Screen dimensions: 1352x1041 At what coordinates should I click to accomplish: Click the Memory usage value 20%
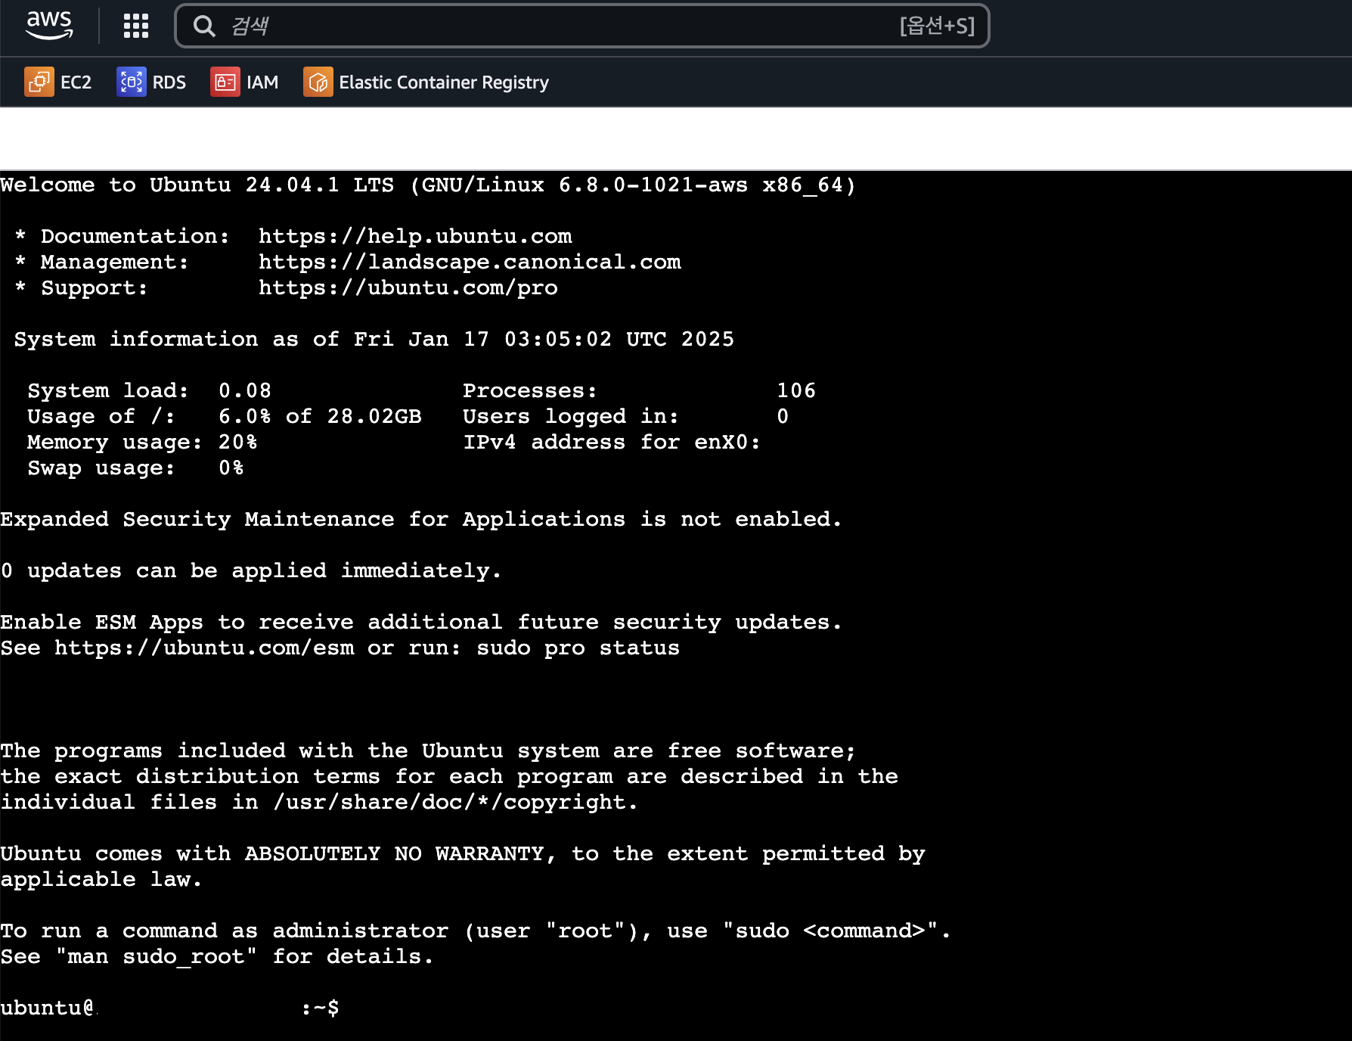pyautogui.click(x=238, y=443)
